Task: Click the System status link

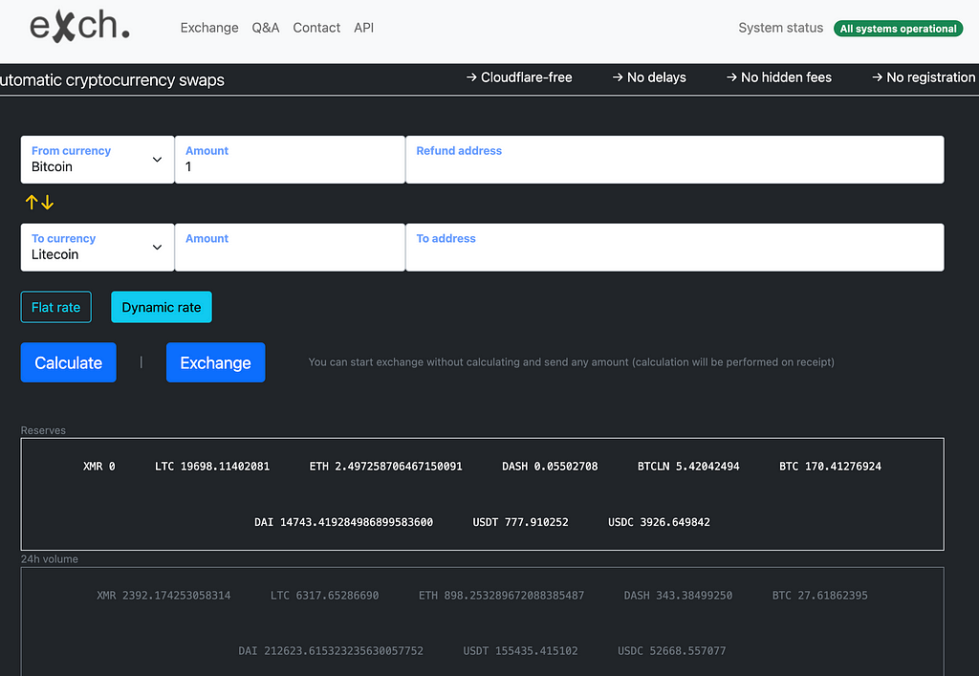Action: click(x=780, y=28)
